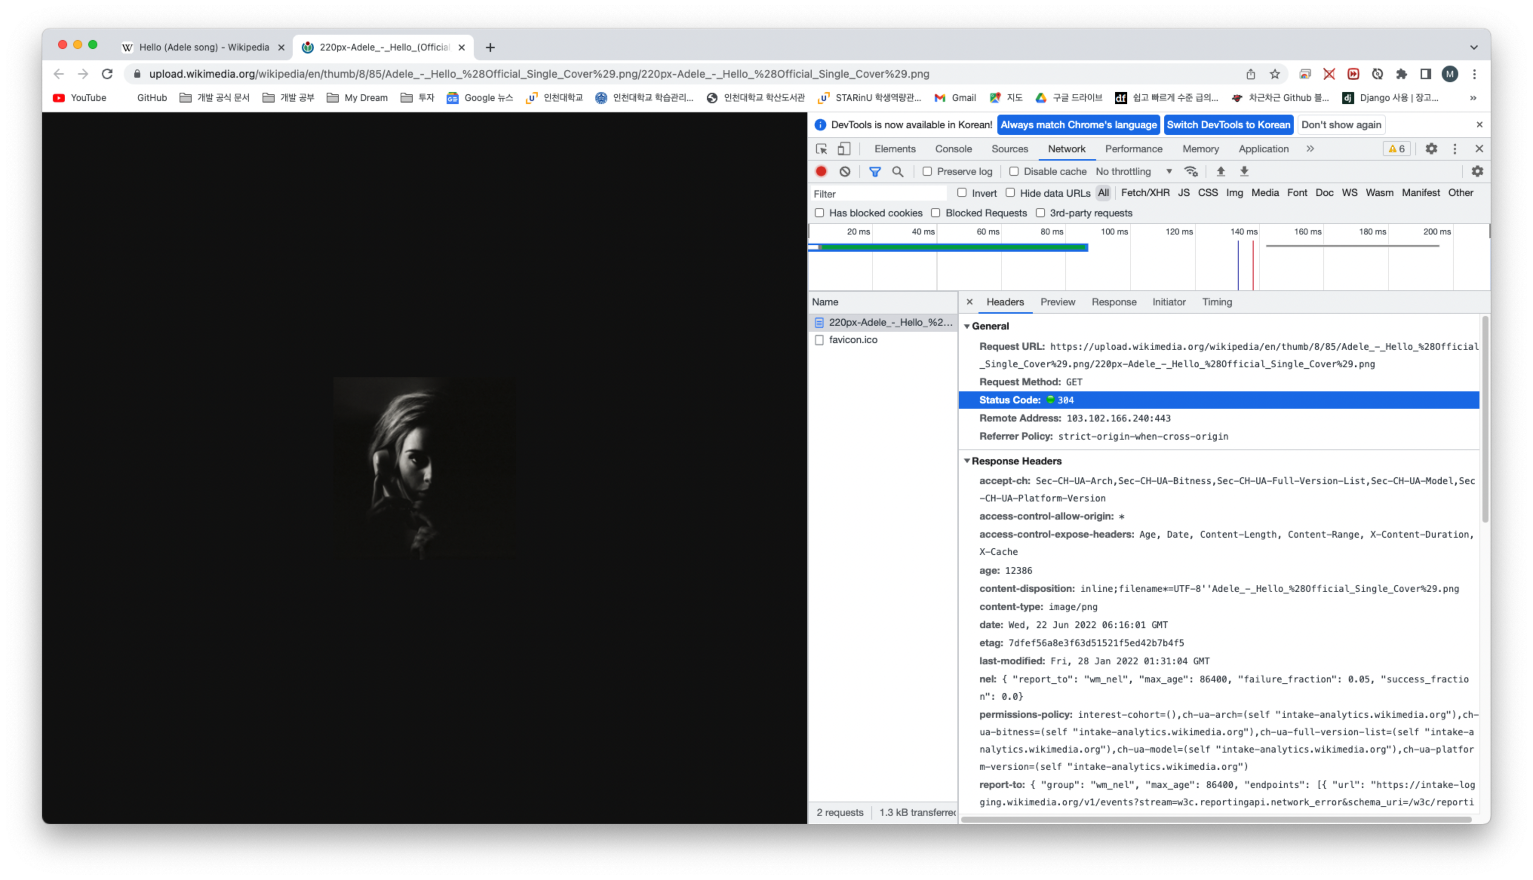Open DevTools settings gear
The height and width of the screenshot is (880, 1533).
coord(1431,149)
